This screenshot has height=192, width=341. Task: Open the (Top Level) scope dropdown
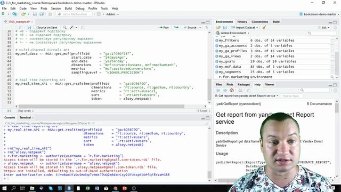coord(26,111)
